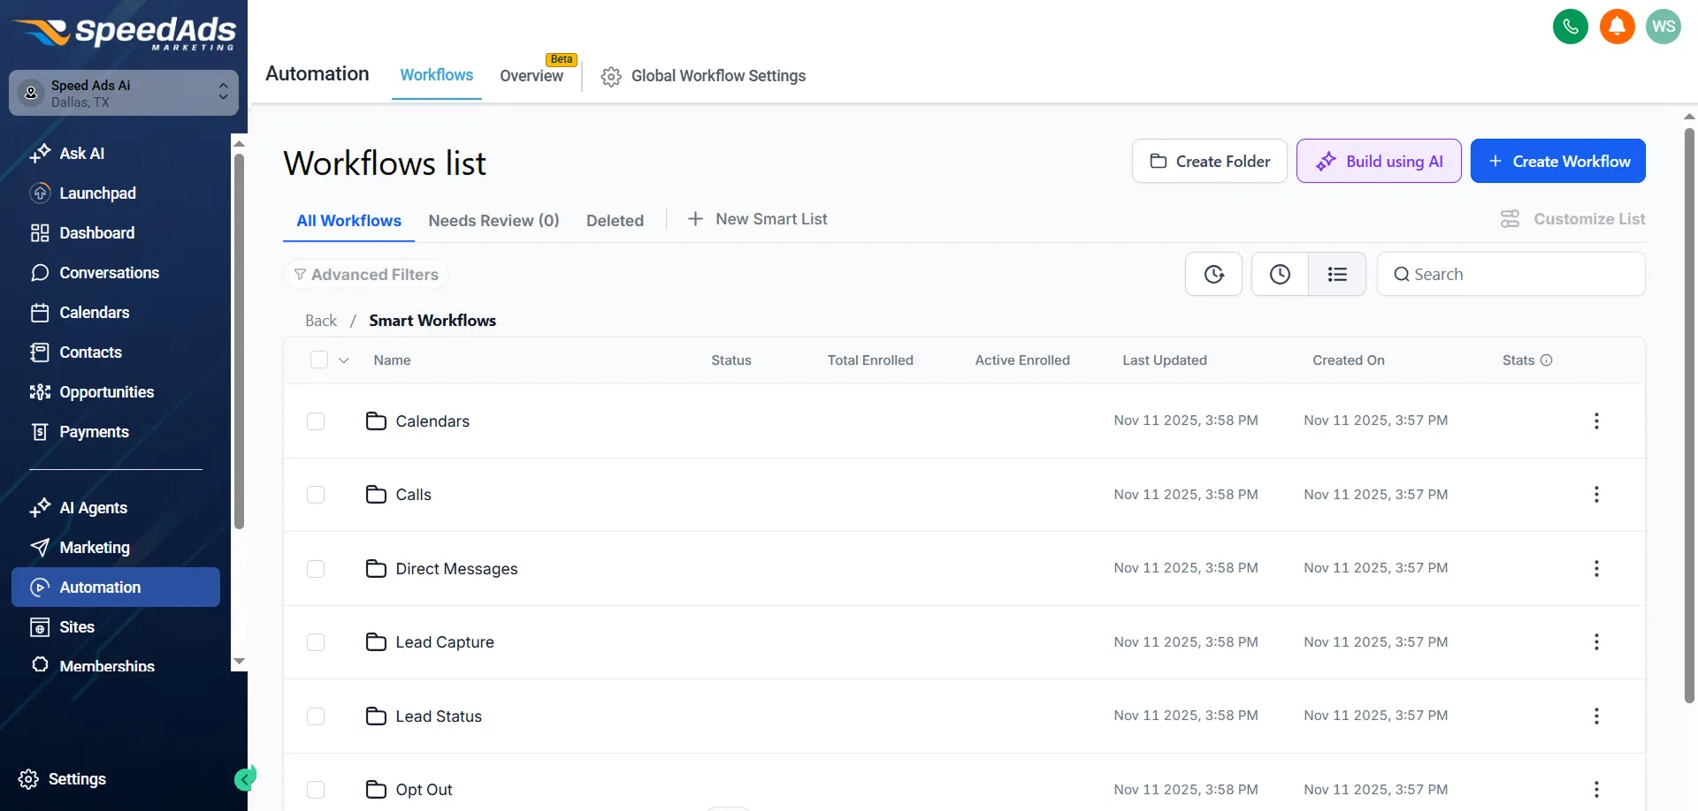Viewport: 1698px width, 811px height.
Task: Click the workflow Search field
Action: coord(1511,275)
